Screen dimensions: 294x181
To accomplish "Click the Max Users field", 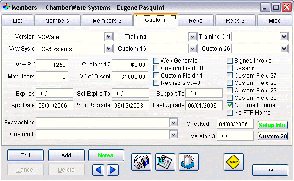I will pos(52,77).
